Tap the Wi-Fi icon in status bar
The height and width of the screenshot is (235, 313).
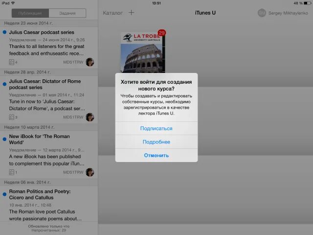tap(13, 3)
